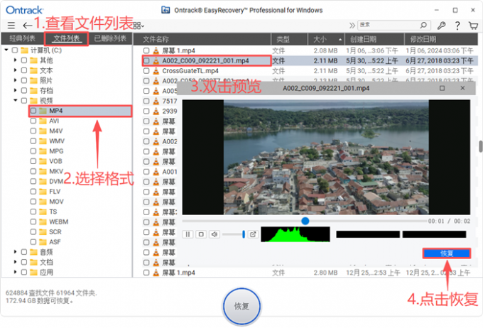Open the activation key icon

point(441,26)
